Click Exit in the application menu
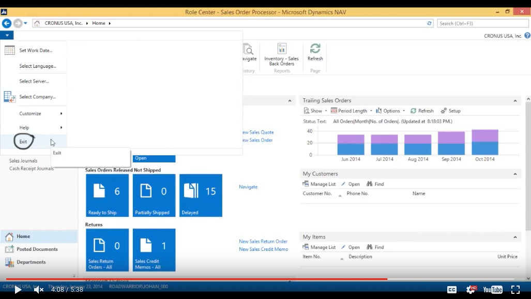Image resolution: width=531 pixels, height=299 pixels. coord(23,141)
